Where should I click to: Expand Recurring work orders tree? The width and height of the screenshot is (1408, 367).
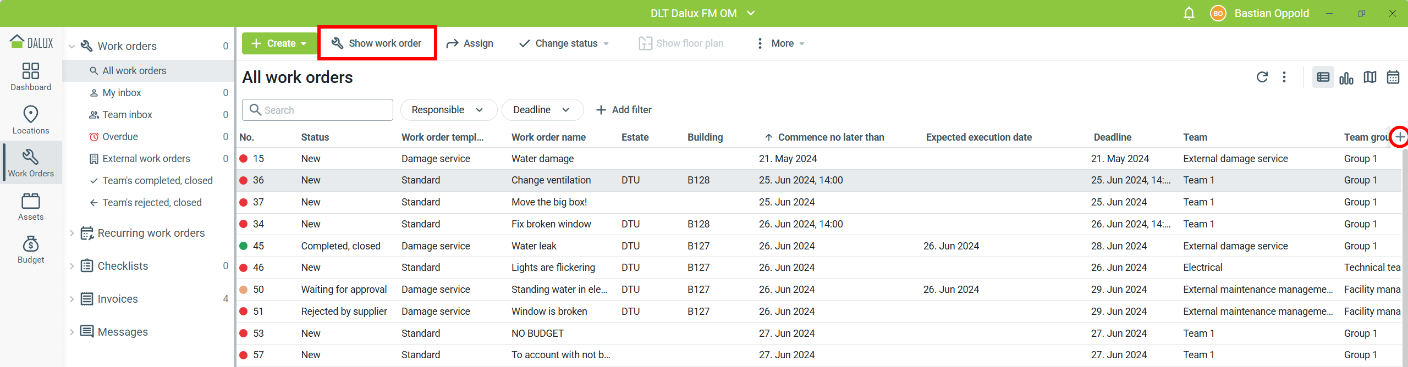(71, 233)
